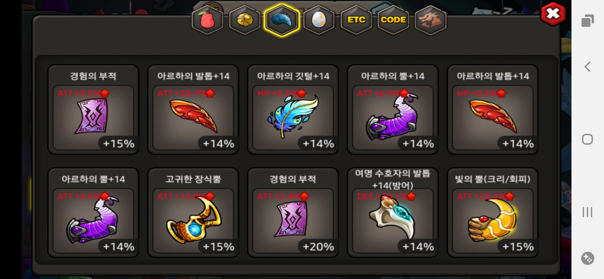Image resolution: width=604 pixels, height=279 pixels.
Task: Pick 아르하의 발톱+14 with ATT +20.7%
Action: pyautogui.click(x=193, y=110)
